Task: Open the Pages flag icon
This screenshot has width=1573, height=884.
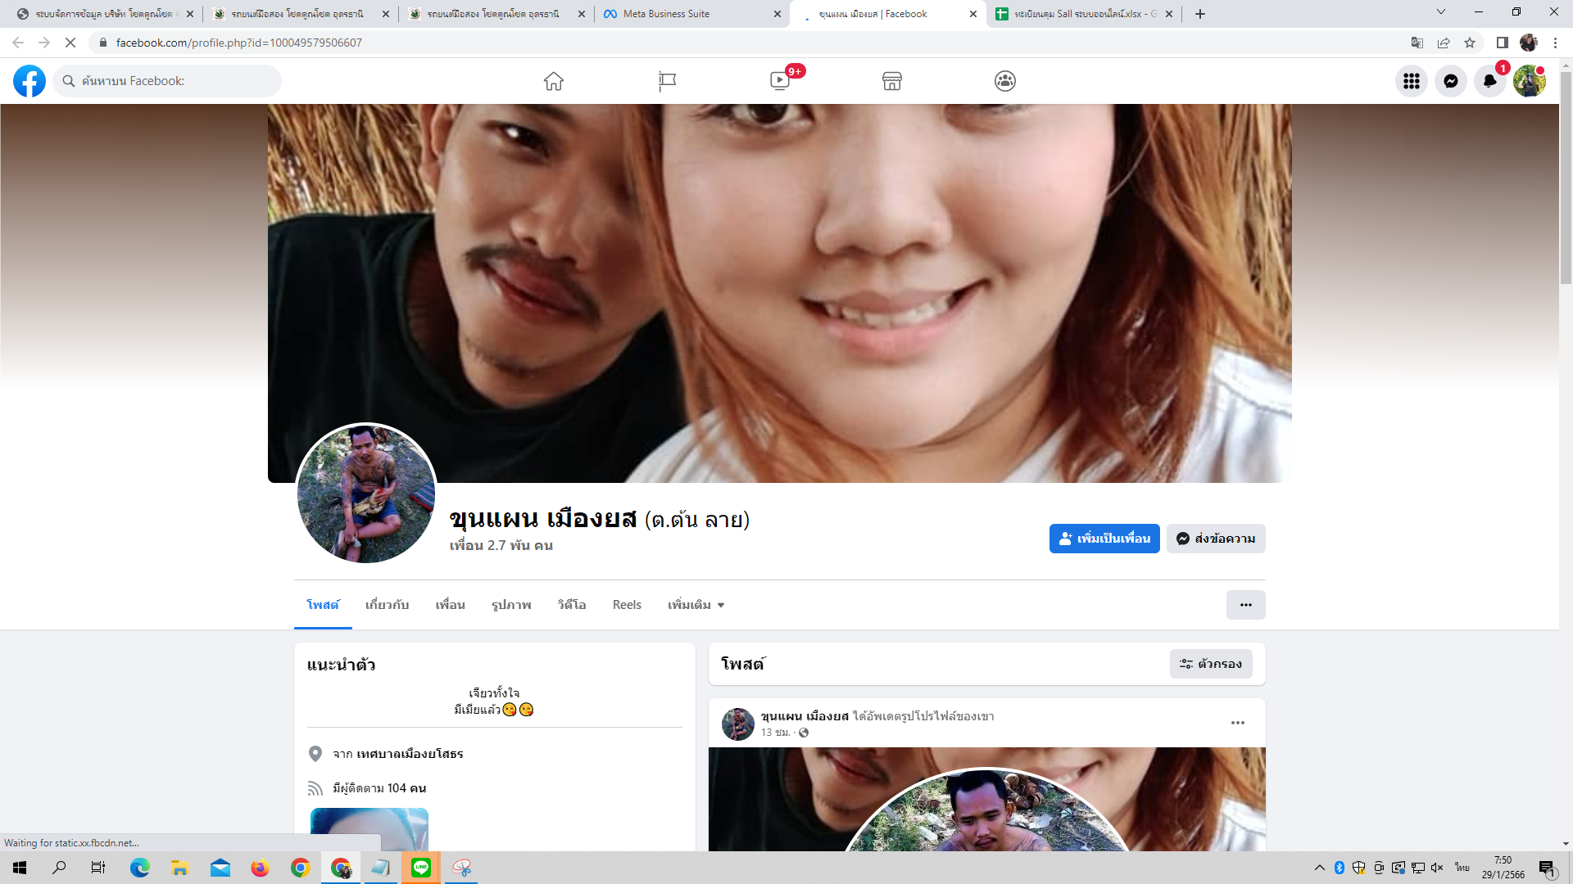Action: [x=667, y=81]
